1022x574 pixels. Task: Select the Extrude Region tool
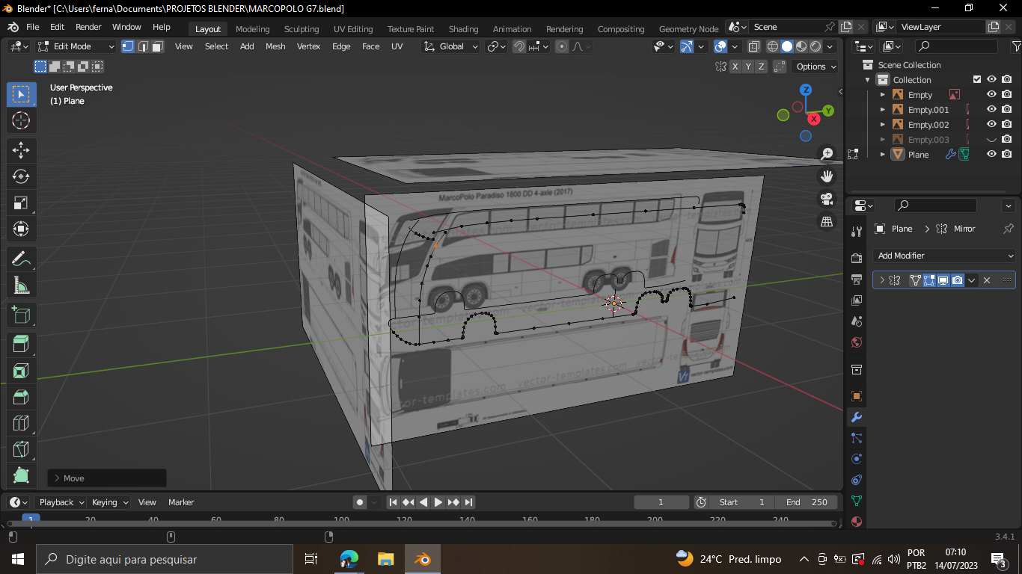point(21,344)
